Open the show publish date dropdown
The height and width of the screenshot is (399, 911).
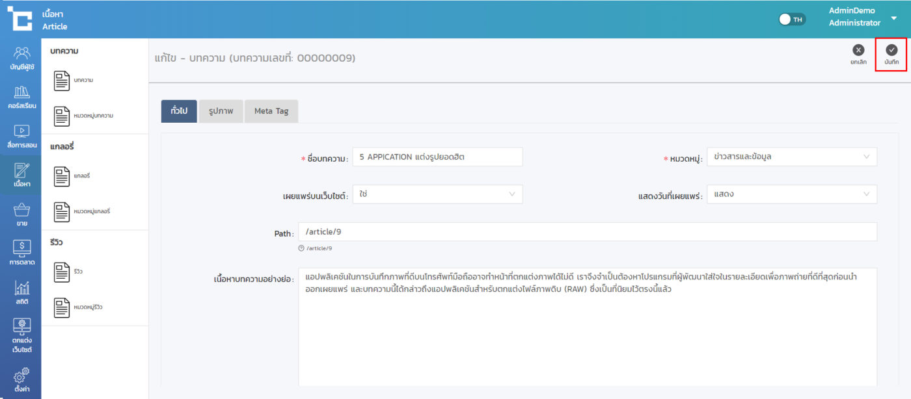click(x=791, y=194)
